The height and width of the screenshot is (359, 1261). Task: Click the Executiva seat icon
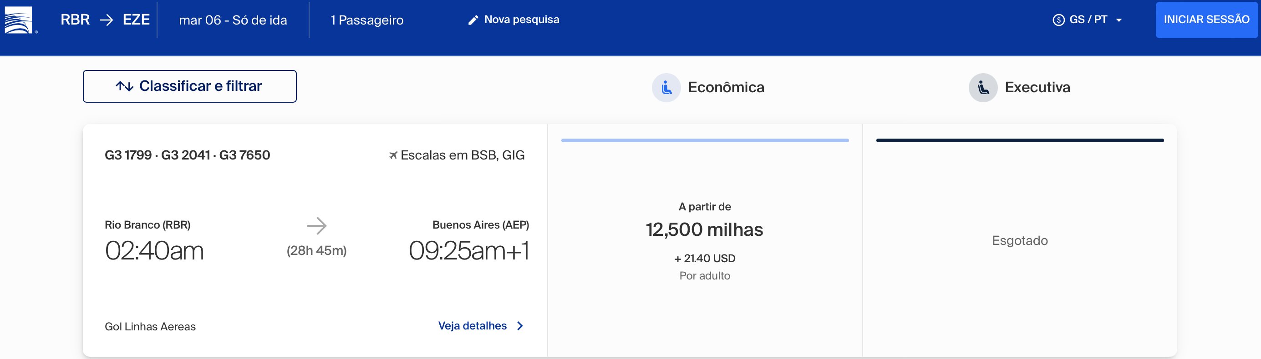point(982,87)
